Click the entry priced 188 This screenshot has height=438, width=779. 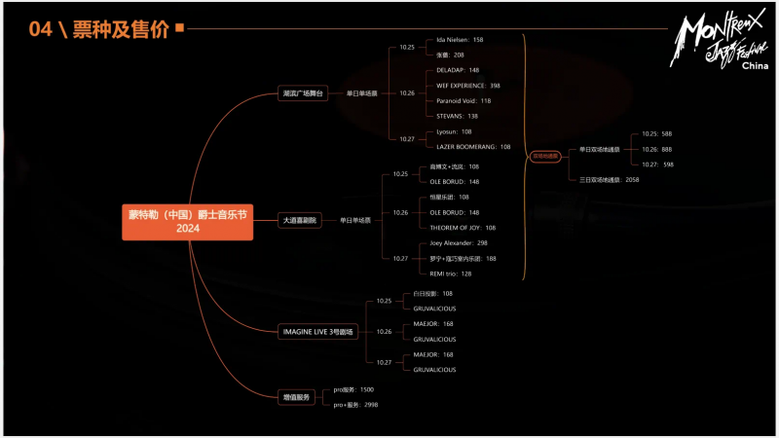pyautogui.click(x=464, y=259)
